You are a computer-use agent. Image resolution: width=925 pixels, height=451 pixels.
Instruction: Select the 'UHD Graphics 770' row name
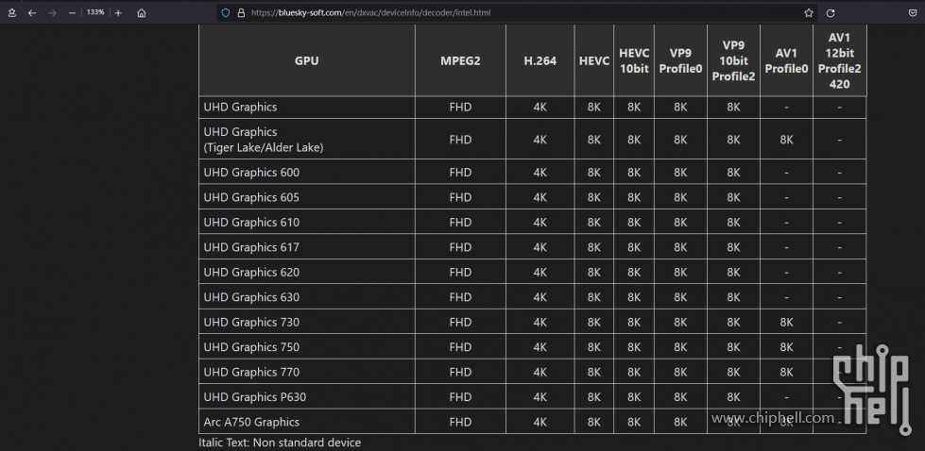(251, 372)
